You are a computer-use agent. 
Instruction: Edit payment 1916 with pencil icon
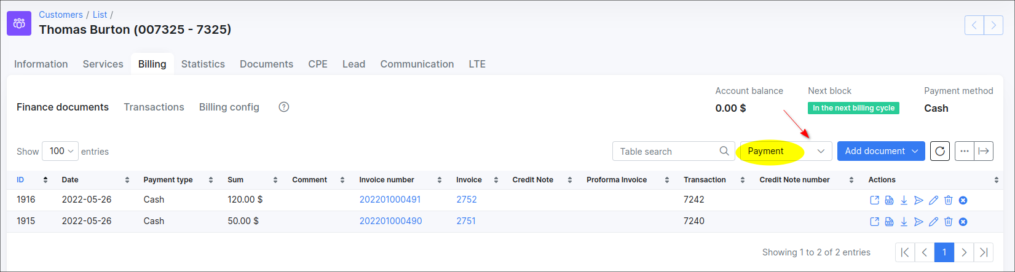[933, 200]
